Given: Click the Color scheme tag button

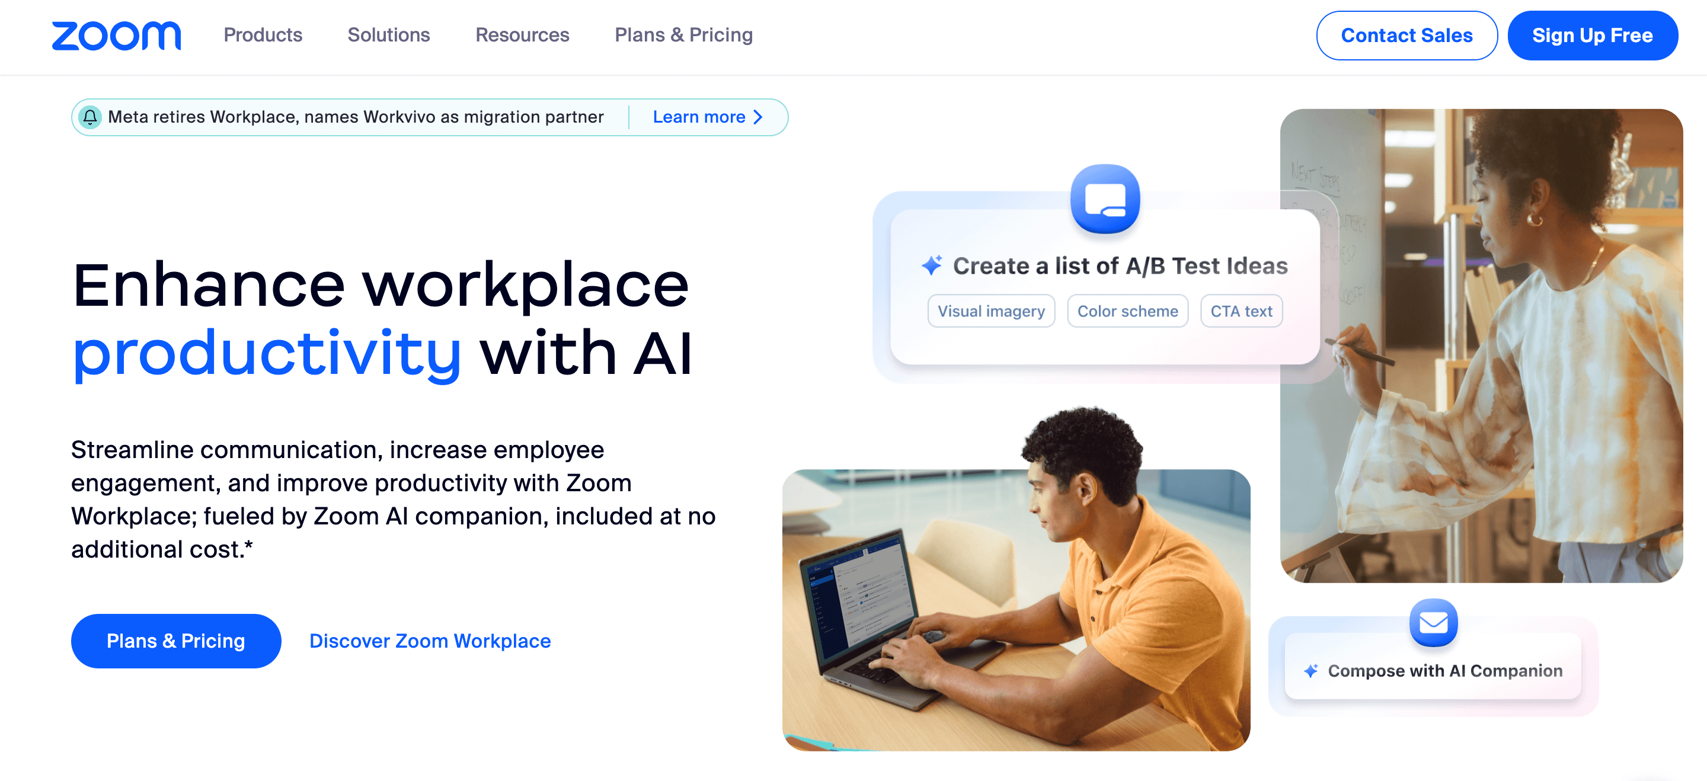Looking at the screenshot, I should pyautogui.click(x=1127, y=311).
